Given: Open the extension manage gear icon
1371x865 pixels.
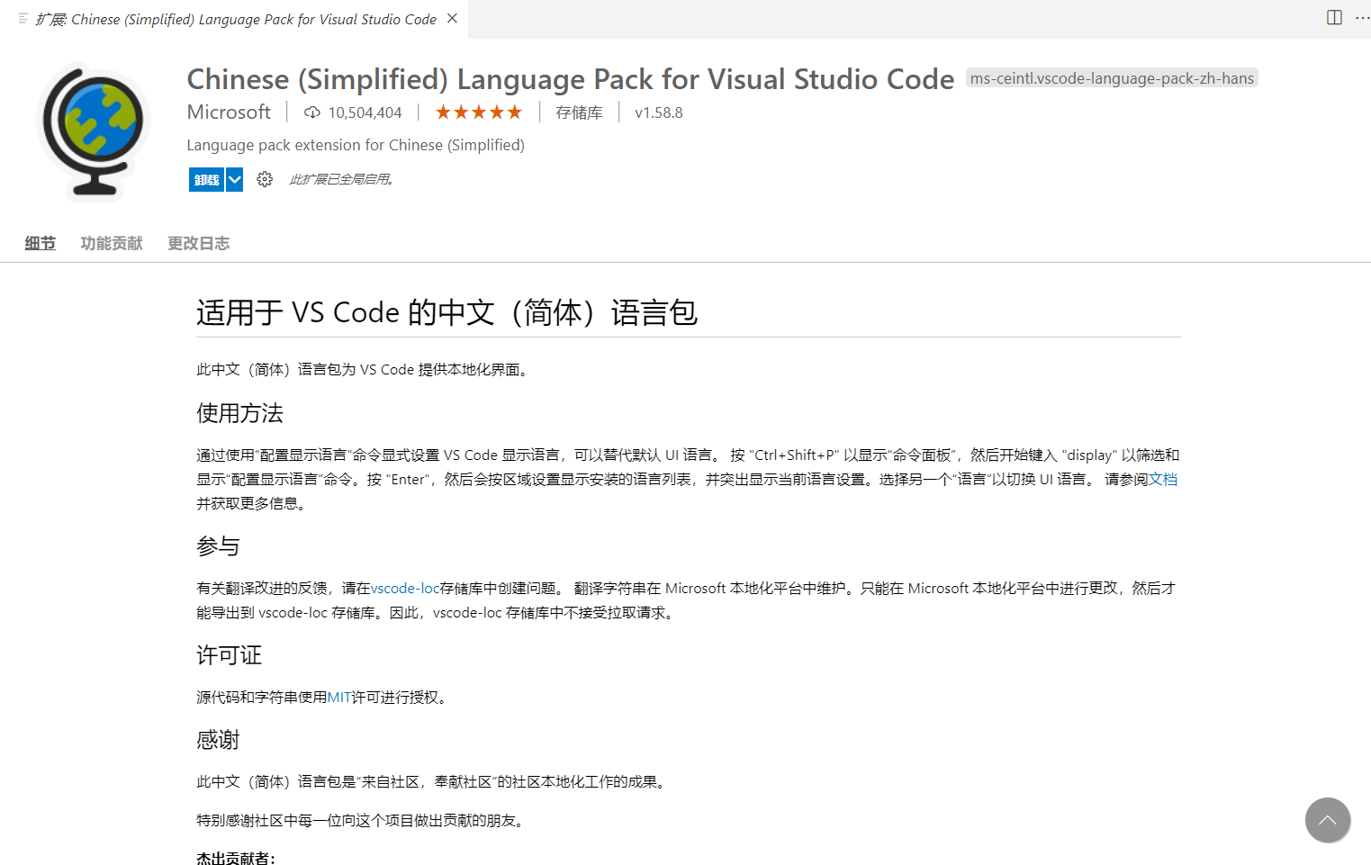Looking at the screenshot, I should pyautogui.click(x=265, y=179).
